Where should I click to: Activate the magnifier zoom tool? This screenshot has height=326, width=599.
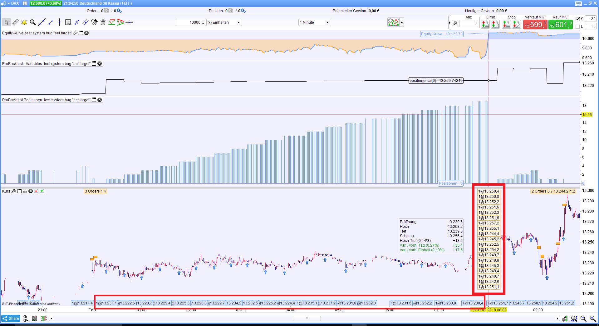coord(33,23)
